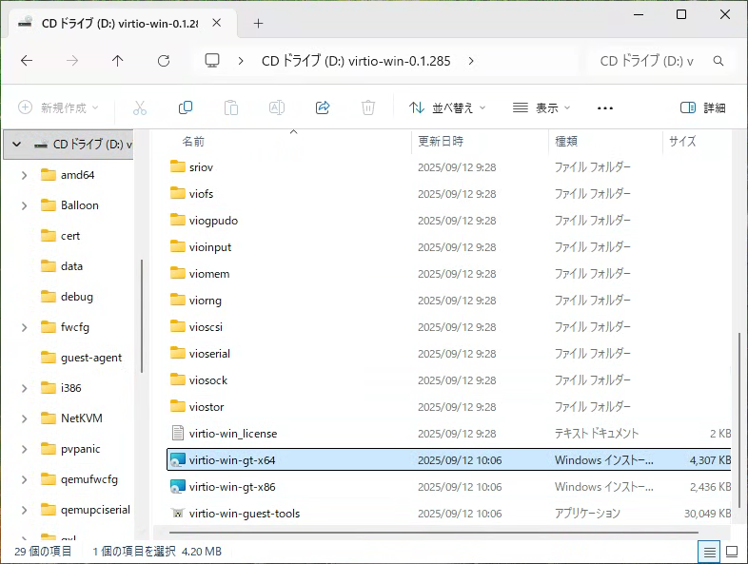Sort by 更新日時 column header
The image size is (748, 564).
click(x=441, y=142)
